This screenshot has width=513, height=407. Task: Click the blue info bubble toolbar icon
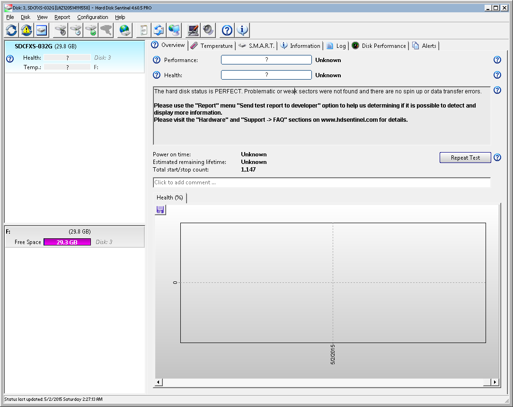tap(242, 31)
